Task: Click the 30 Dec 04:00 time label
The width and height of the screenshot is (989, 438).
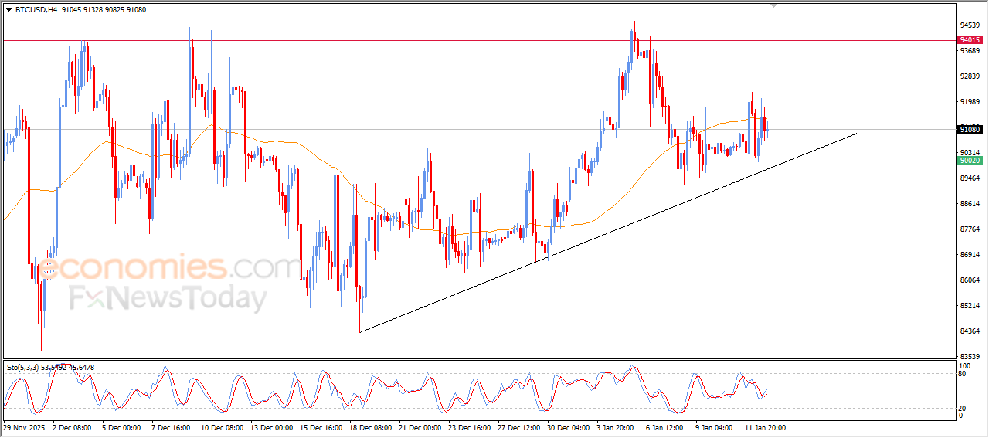Action: pyautogui.click(x=569, y=427)
